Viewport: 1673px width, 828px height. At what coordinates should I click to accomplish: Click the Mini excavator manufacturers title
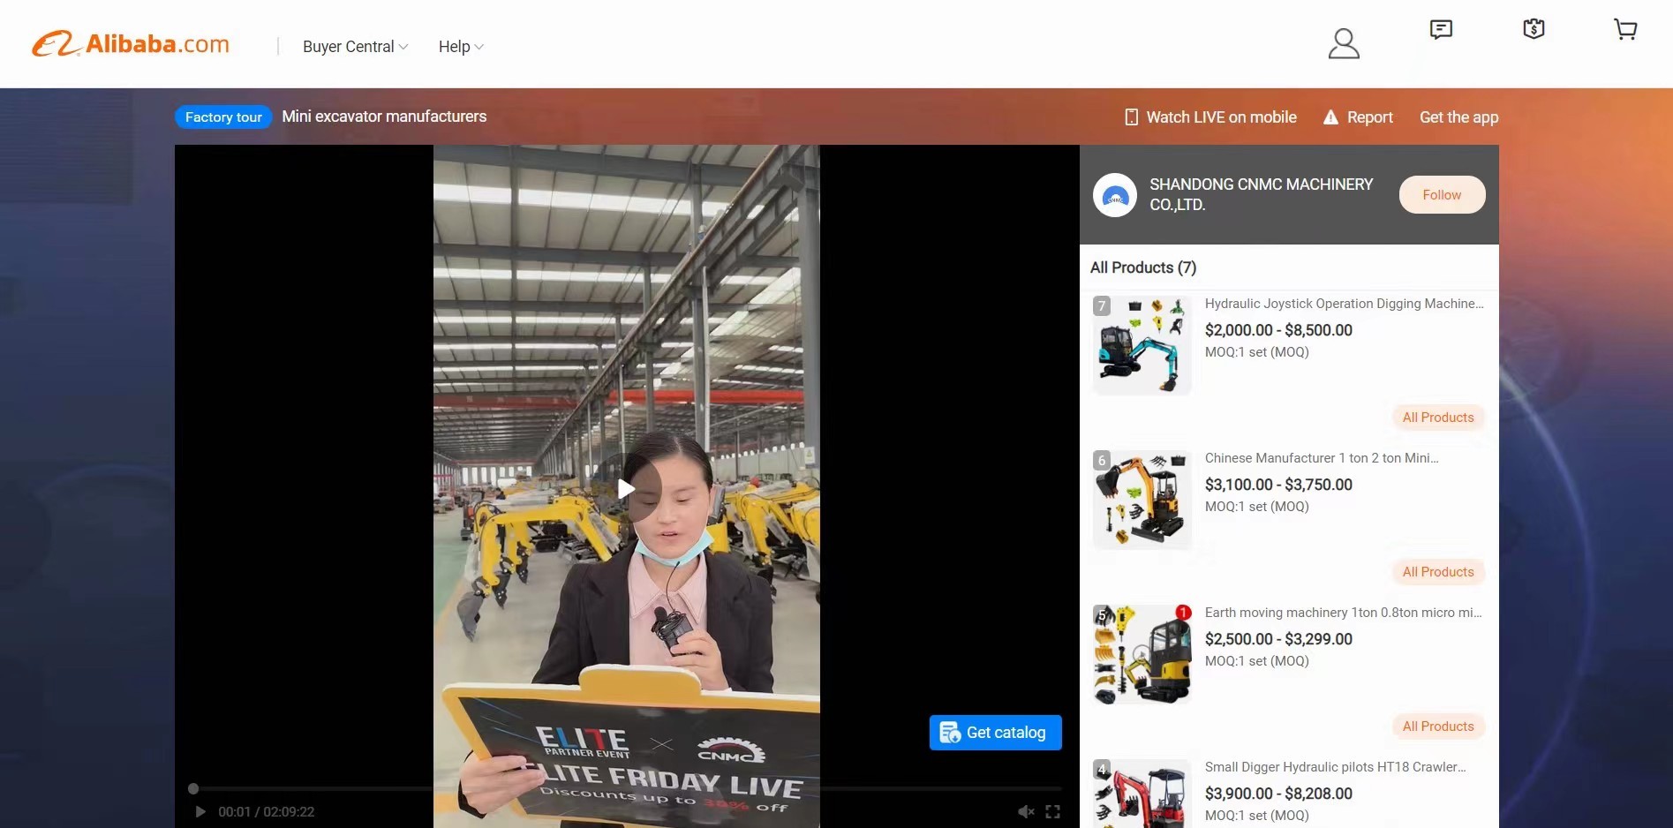(384, 117)
